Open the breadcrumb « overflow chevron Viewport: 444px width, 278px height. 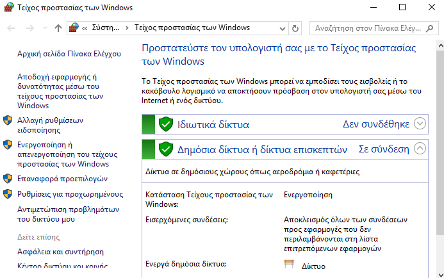point(85,28)
